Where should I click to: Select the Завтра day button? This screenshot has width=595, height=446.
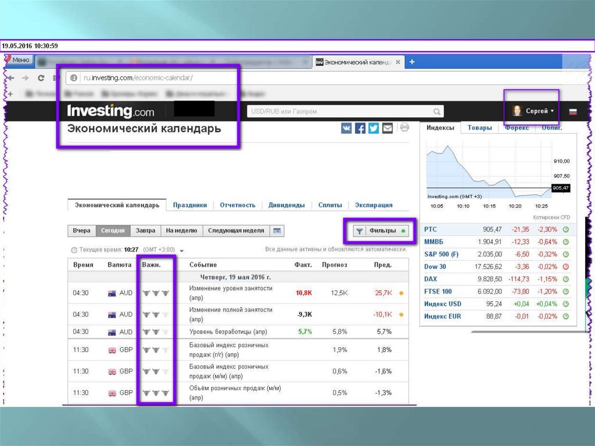coord(145,231)
